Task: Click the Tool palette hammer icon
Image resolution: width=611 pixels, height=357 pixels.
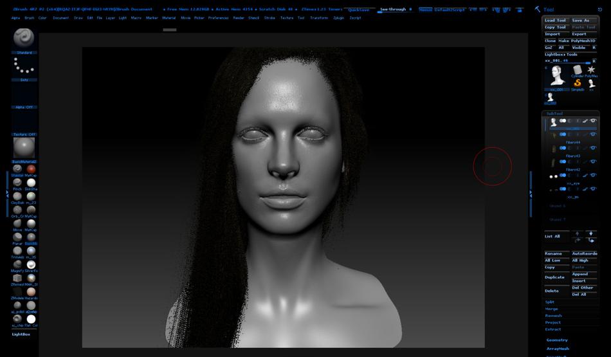Action: (537, 9)
